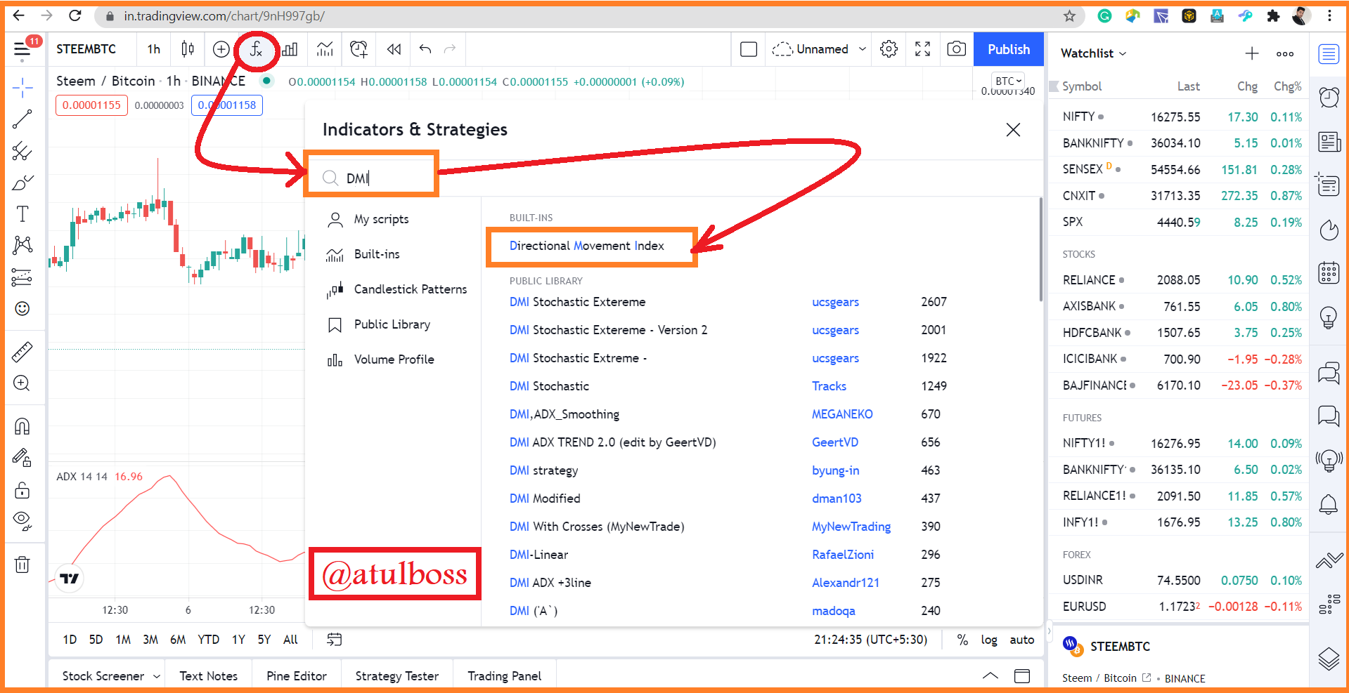The width and height of the screenshot is (1349, 693).
Task: Toggle lock all drawing tools
Action: (x=22, y=489)
